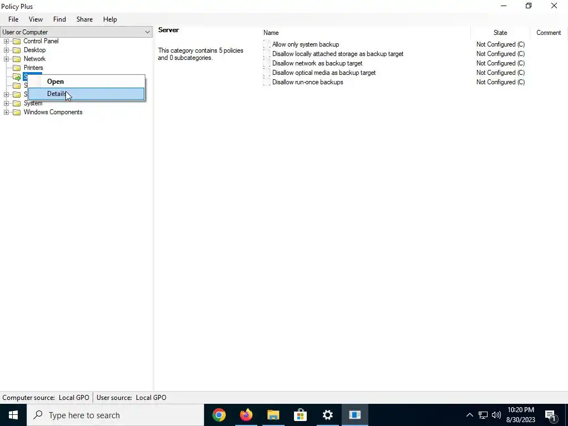This screenshot has width=568, height=426.
Task: Expand the Control Panel tree node
Action: tap(6, 41)
